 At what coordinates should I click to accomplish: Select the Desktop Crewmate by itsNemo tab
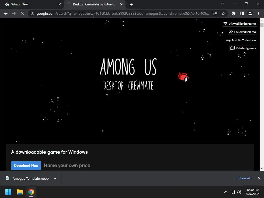95,4
